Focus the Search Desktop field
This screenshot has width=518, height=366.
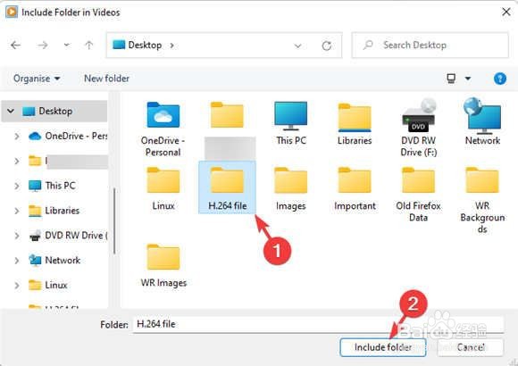(430, 45)
